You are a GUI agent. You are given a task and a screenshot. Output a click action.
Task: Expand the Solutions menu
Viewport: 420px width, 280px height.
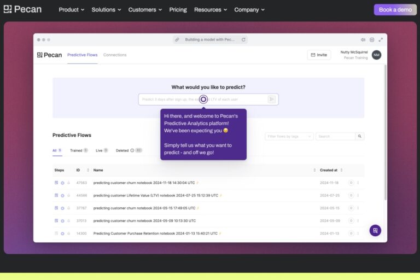click(106, 10)
